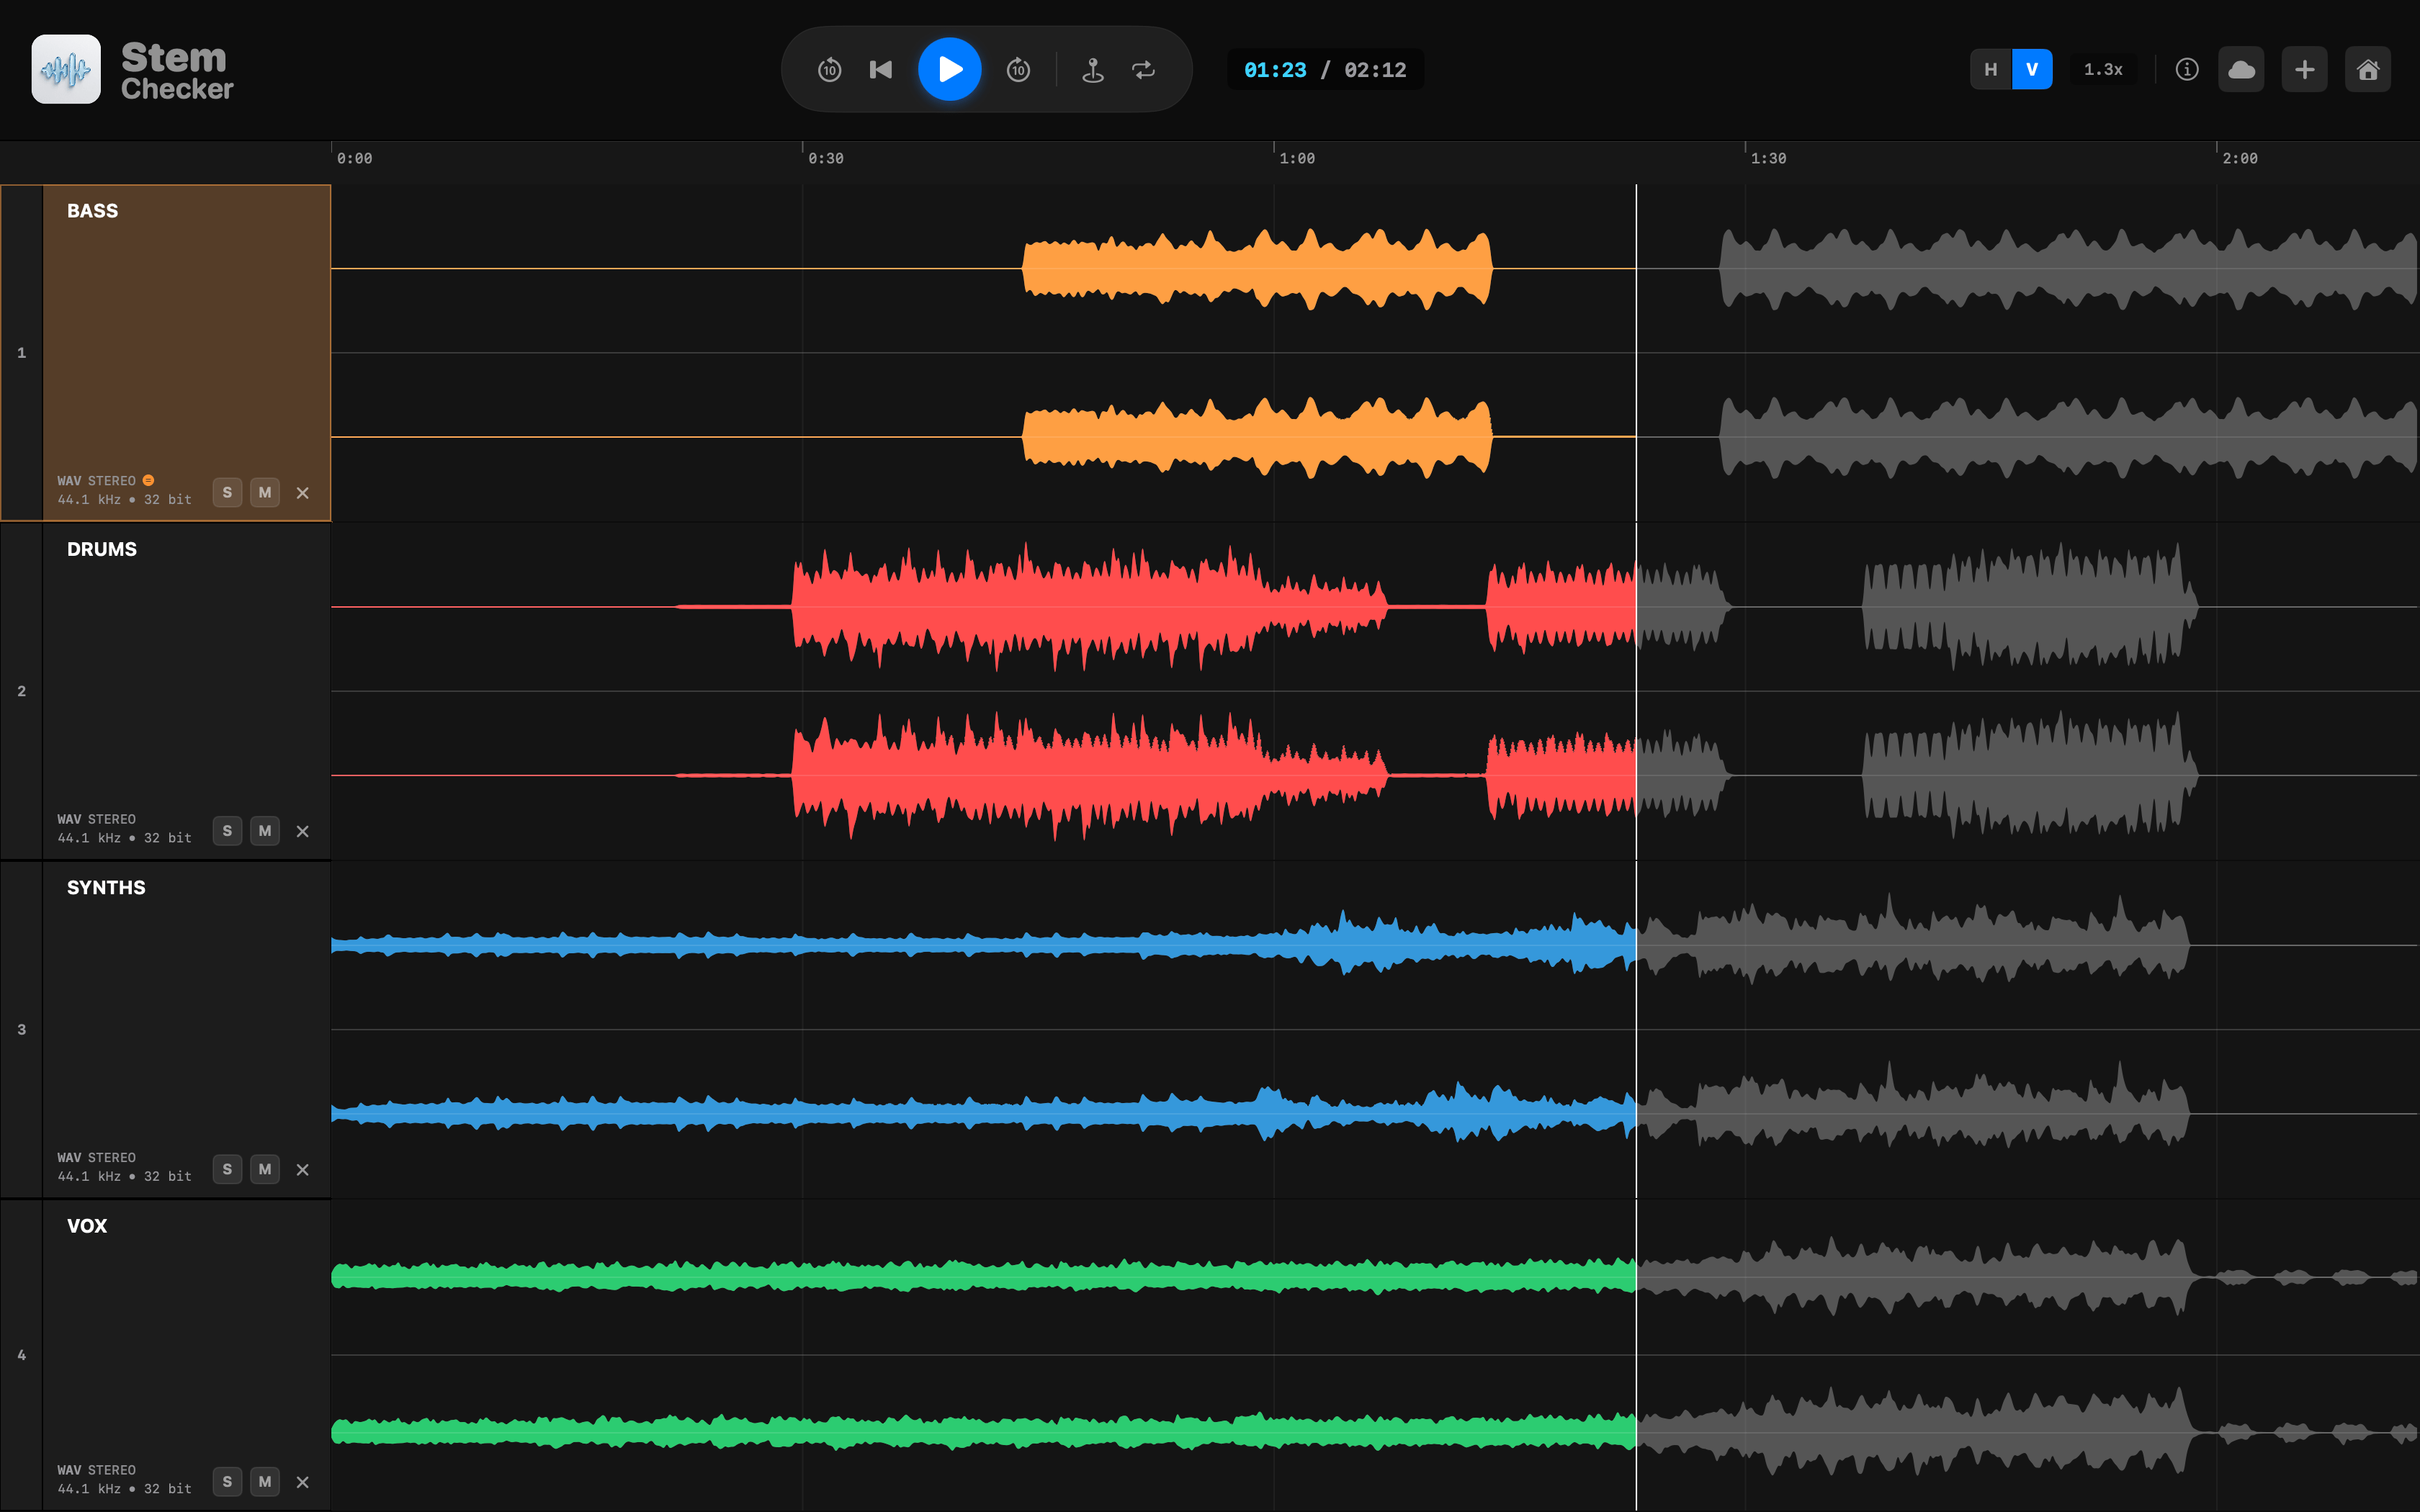Return playback to the beginning
Screen dimensions: 2420x1512
click(x=880, y=69)
